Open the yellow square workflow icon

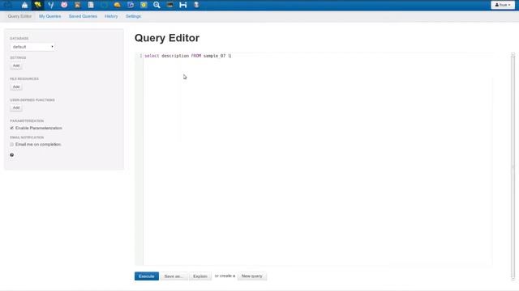tap(144, 5)
